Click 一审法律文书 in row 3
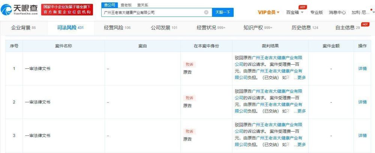Image resolution: width=375 pixels, height=153 pixels. click(37, 136)
